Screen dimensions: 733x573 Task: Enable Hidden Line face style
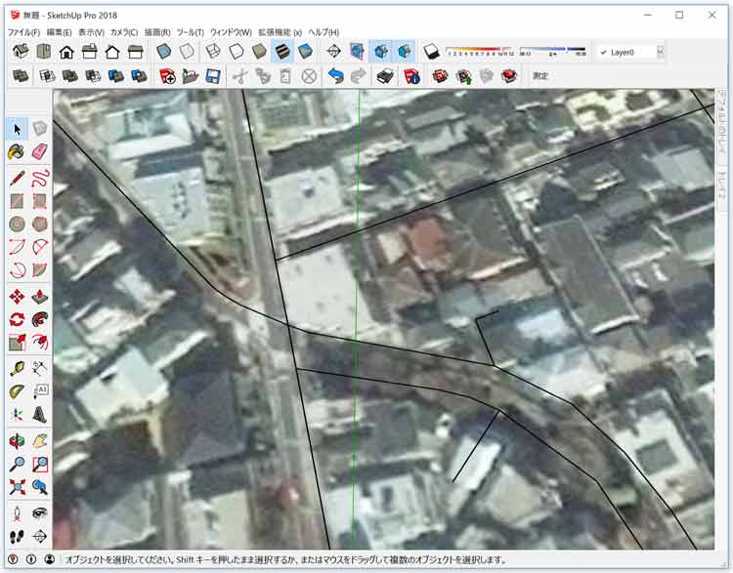tap(237, 52)
